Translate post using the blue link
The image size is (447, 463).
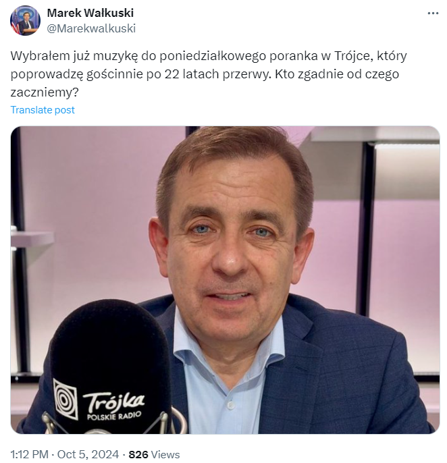43,110
